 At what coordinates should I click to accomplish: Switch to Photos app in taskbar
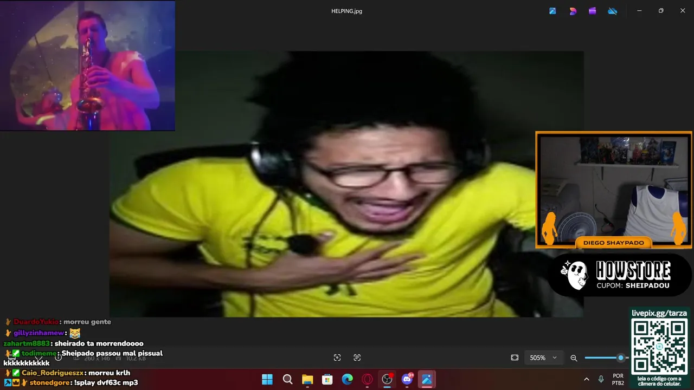[427, 379]
